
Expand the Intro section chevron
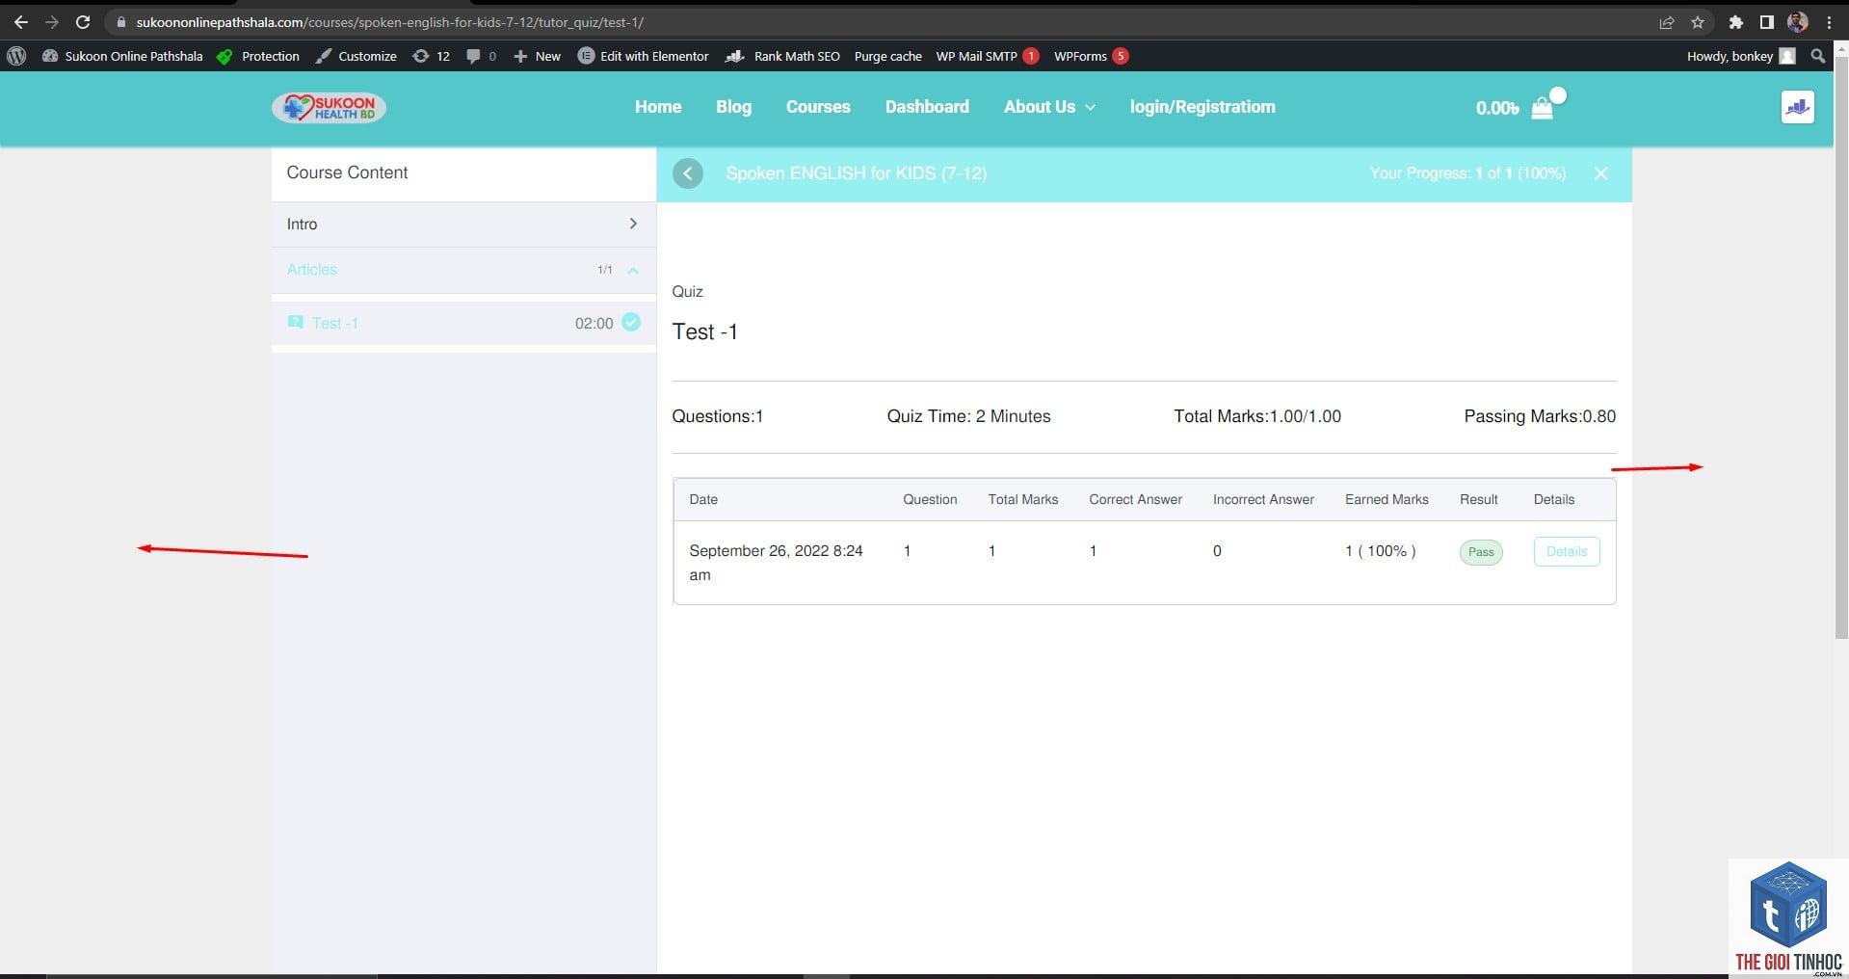[633, 224]
